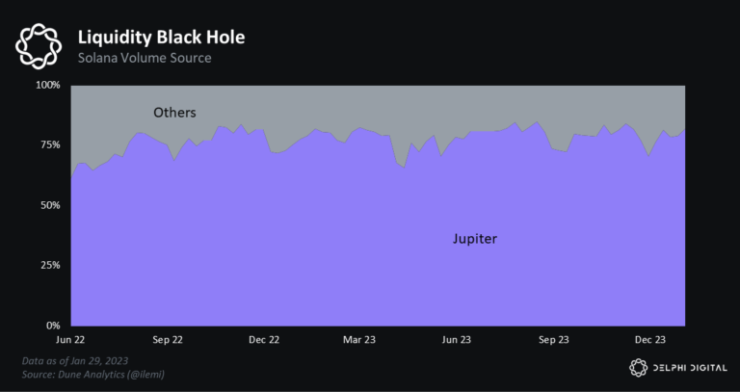
Task: Click the Others label in the gray area
Action: tap(174, 113)
